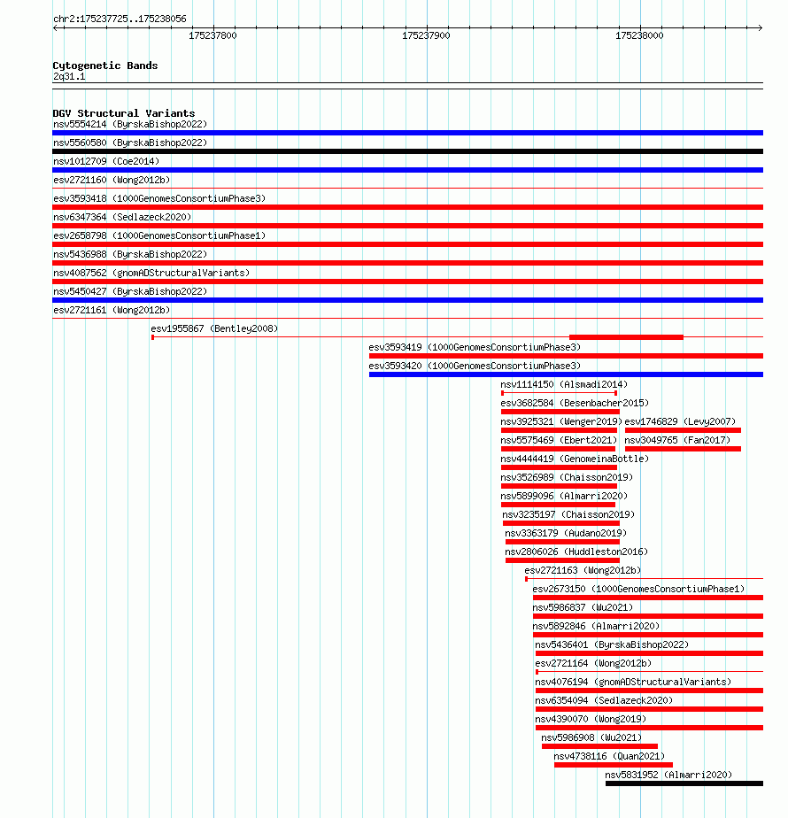Click the esv2721161 (Wong2012b) label
788x818 pixels.
tap(112, 310)
